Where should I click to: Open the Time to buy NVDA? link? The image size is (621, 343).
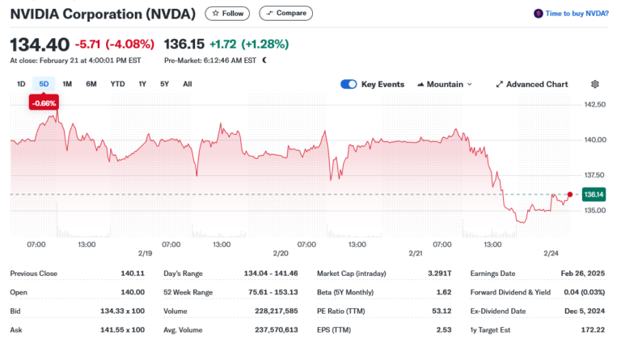point(577,14)
